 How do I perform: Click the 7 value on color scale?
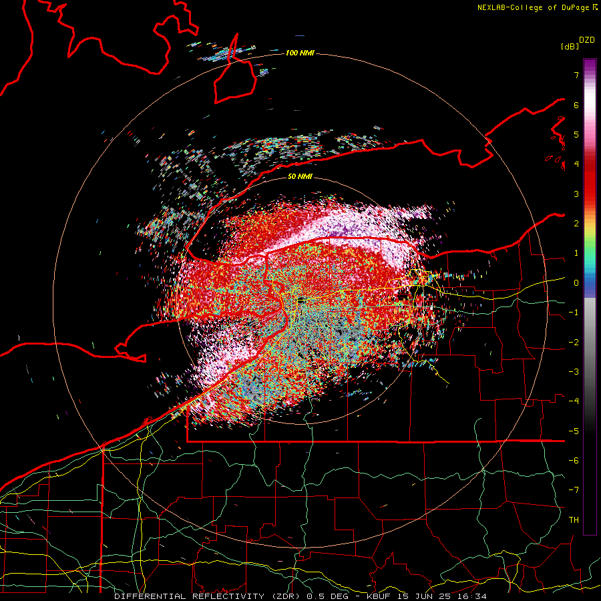click(x=576, y=75)
